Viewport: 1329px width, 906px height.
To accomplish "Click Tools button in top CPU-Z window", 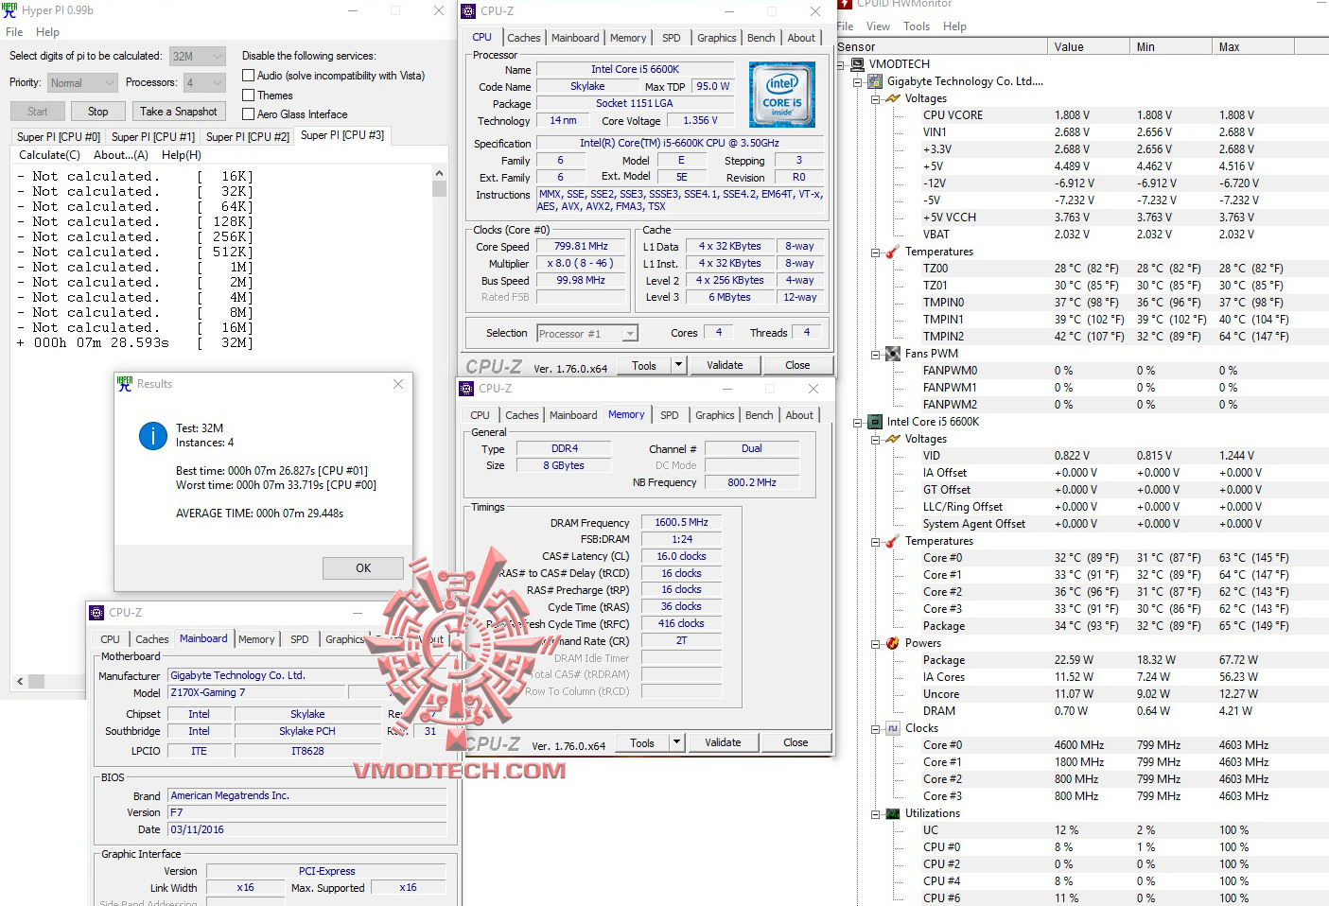I will (644, 365).
